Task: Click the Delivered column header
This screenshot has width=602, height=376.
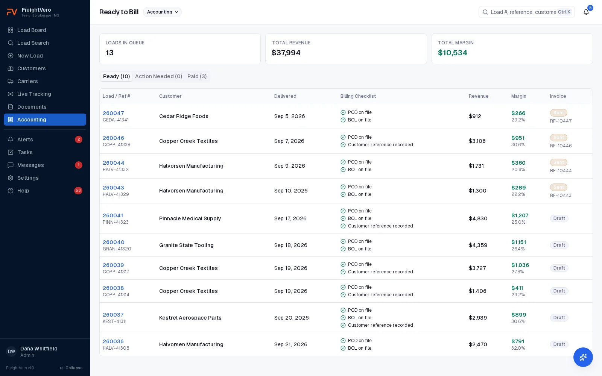Action: (285, 96)
